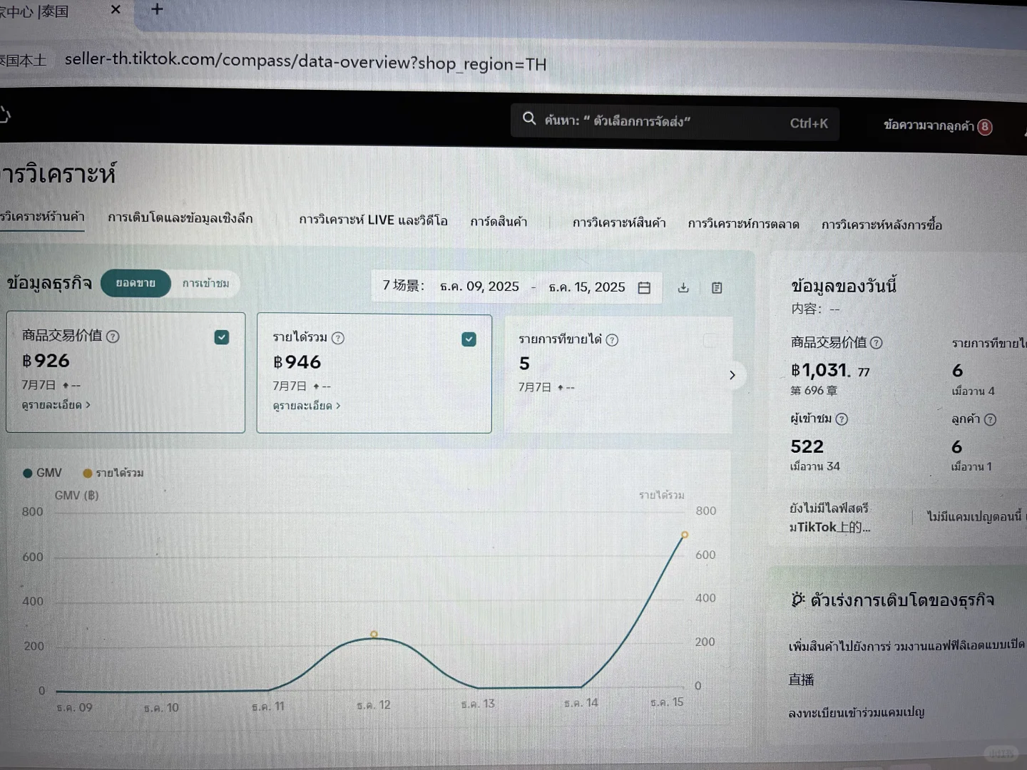Click the lightbulb icon by ตัวเร่งการเติบโตของธุรกิจ
The height and width of the screenshot is (770, 1027).
pyautogui.click(x=798, y=600)
